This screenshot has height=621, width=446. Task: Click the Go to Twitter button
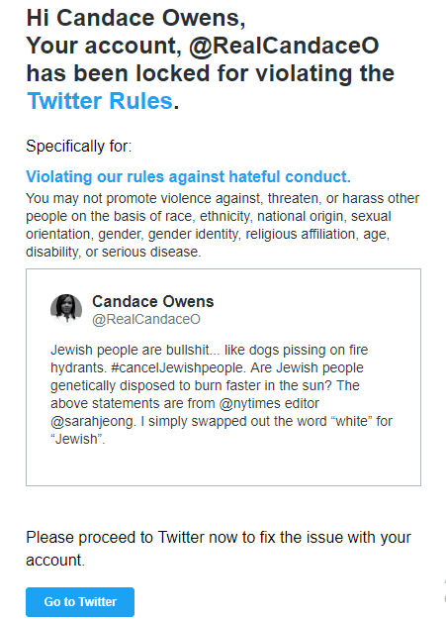pos(80,601)
